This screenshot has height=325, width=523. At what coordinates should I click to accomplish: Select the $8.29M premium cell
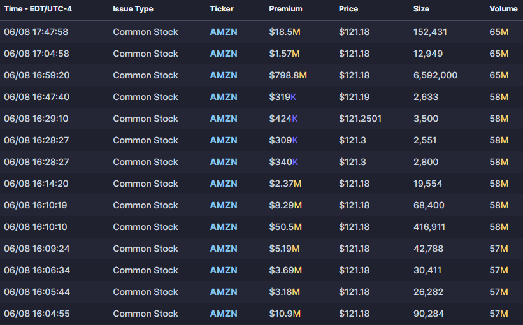pos(285,205)
